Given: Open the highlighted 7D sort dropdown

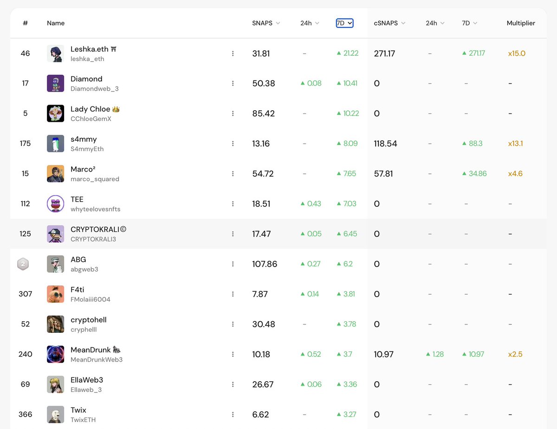Looking at the screenshot, I should (x=344, y=23).
